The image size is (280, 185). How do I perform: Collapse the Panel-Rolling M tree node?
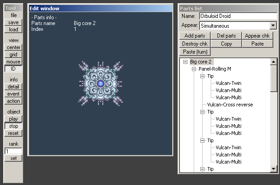point(194,69)
